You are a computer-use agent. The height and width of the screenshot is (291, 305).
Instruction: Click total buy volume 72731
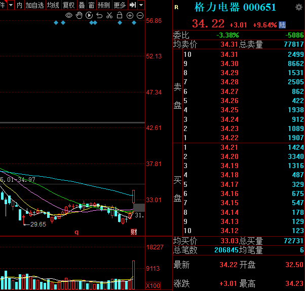pos(294,241)
